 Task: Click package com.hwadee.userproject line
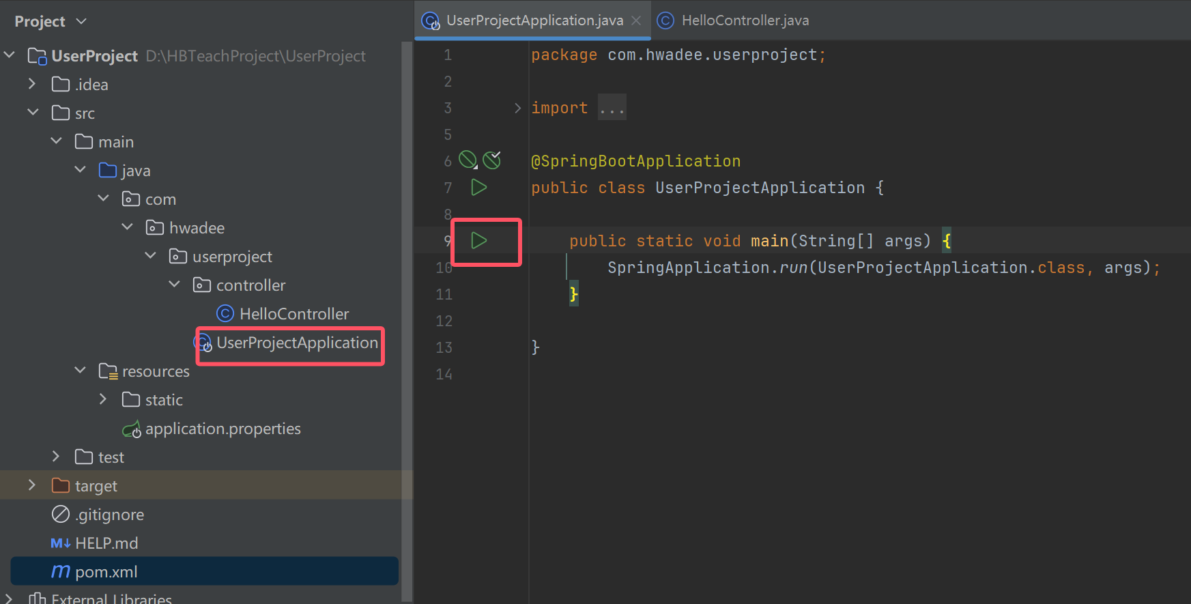pos(678,55)
